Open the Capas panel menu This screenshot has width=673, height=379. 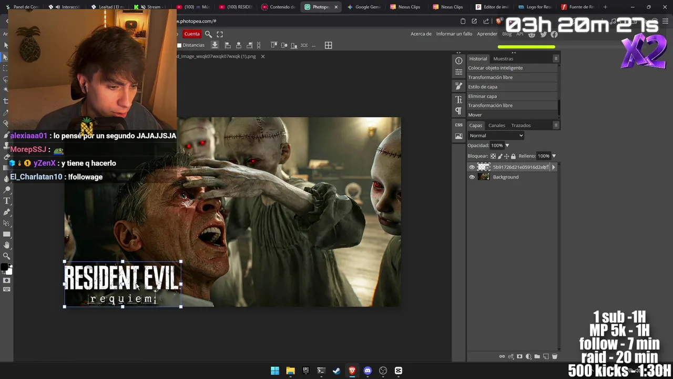(x=556, y=125)
